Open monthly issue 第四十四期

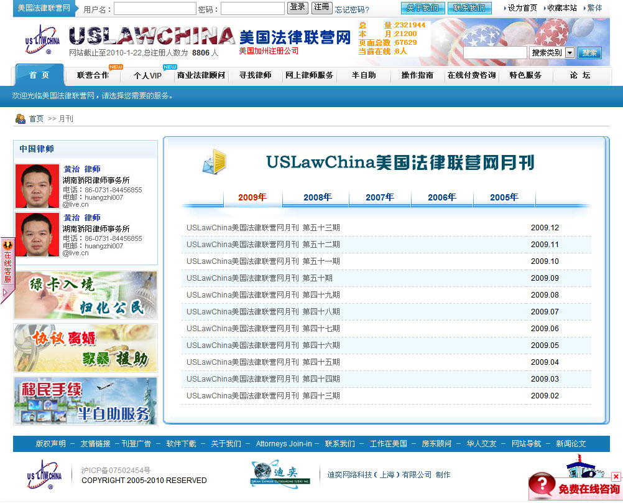coord(263,379)
